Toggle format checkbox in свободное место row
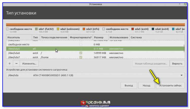The height and width of the screenshot is (109, 190). coord(81,44)
